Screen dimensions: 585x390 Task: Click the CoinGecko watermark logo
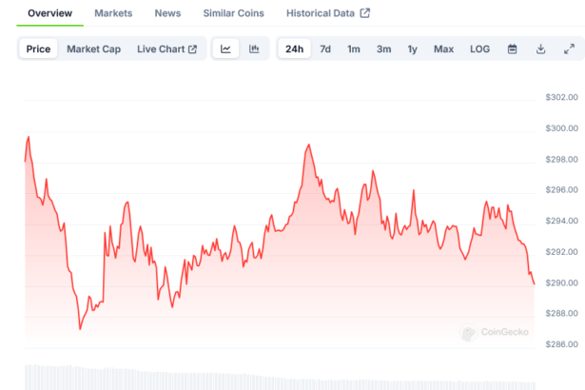coord(494,333)
